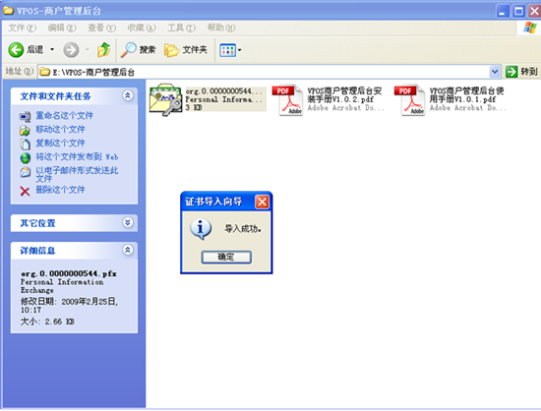
Task: Expand the Other Places panel
Action: tap(127, 222)
